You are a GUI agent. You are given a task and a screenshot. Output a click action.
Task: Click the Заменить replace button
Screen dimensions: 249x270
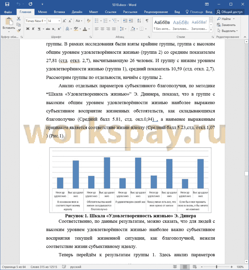tap(226, 25)
